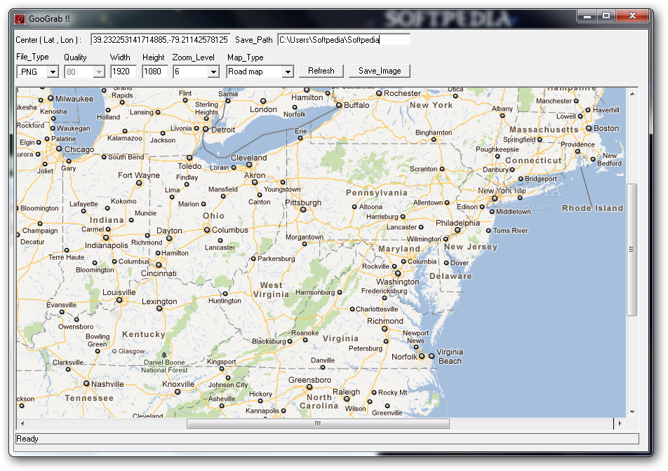
Task: Click the Detroit label on the map
Action: [223, 130]
